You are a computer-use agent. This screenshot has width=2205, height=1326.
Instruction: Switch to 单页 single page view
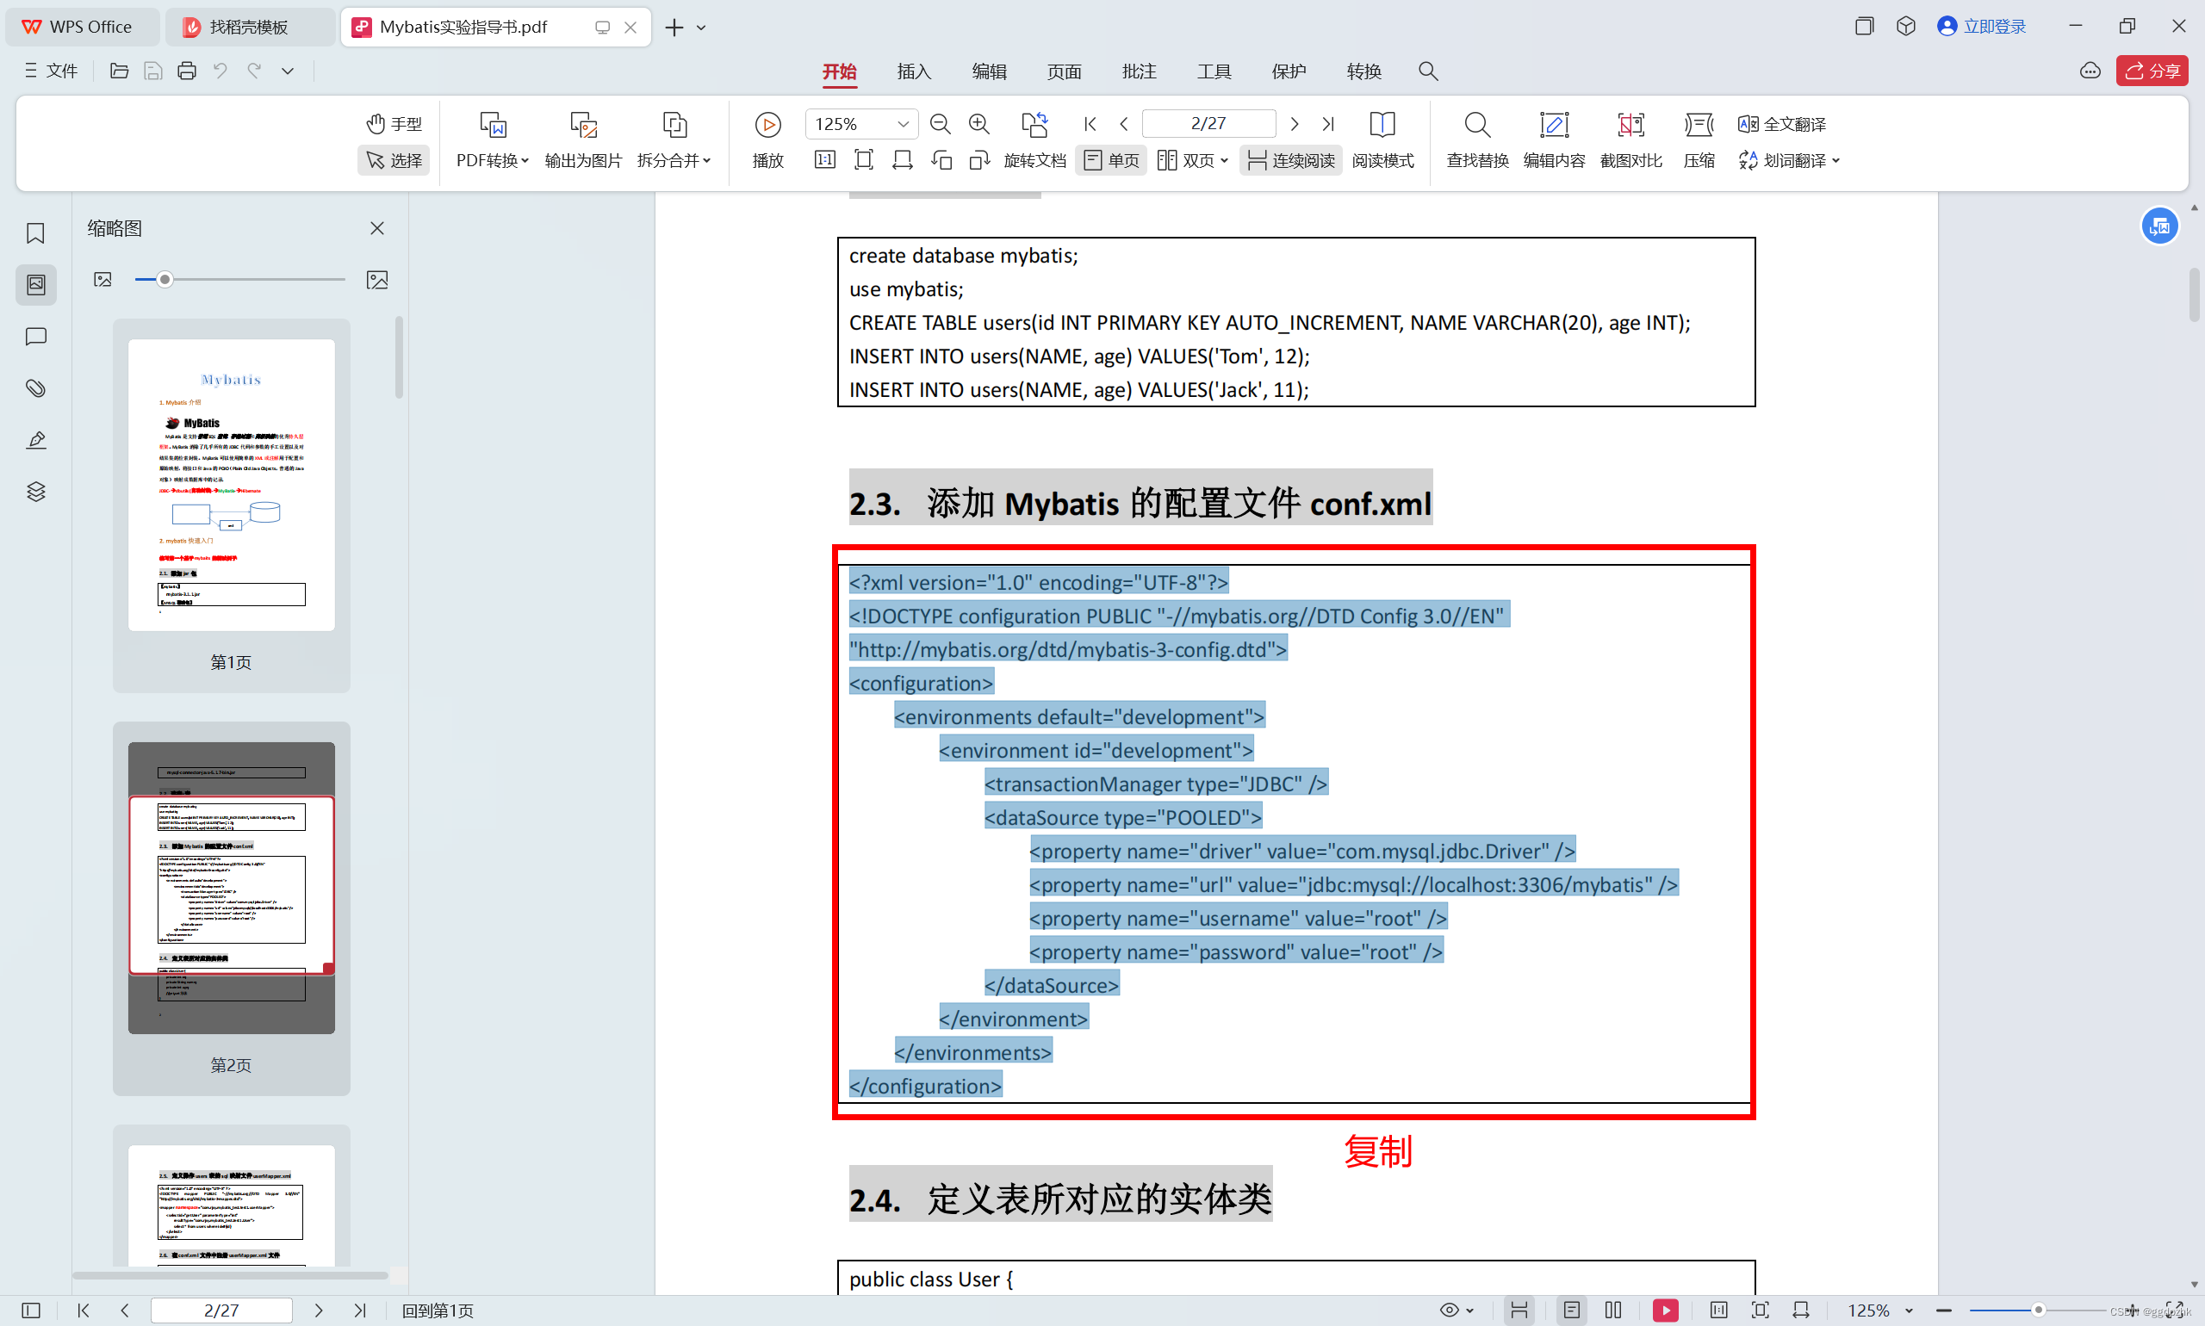tap(1111, 160)
